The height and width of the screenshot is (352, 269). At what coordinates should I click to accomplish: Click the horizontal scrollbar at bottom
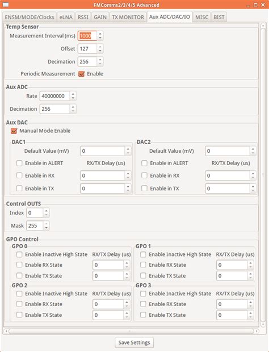pyautogui.click(x=131, y=331)
